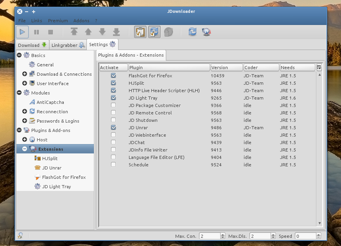Screen dimensions: 341x246
Task: Click the Passwords & Logins notepad icon
Action: coord(32,121)
